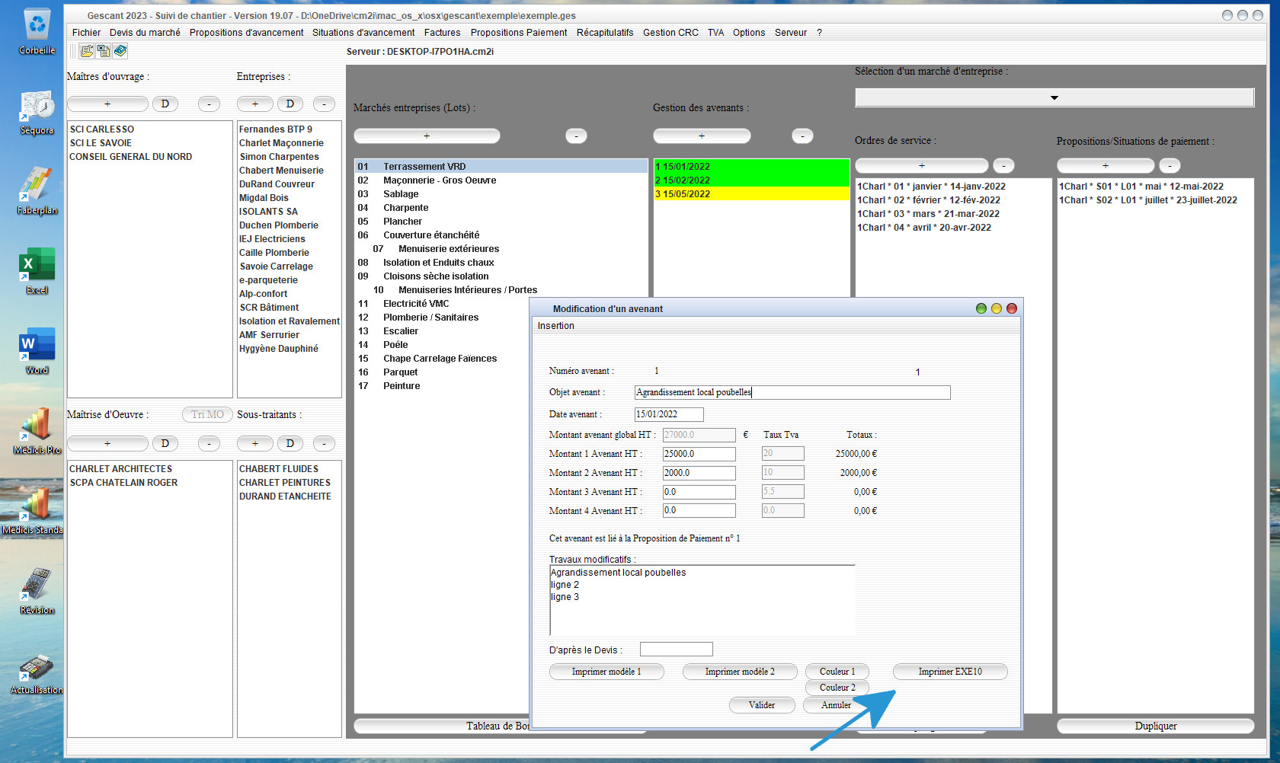1280x763 pixels.
Task: Open the help book toolbar icon
Action: coord(120,51)
